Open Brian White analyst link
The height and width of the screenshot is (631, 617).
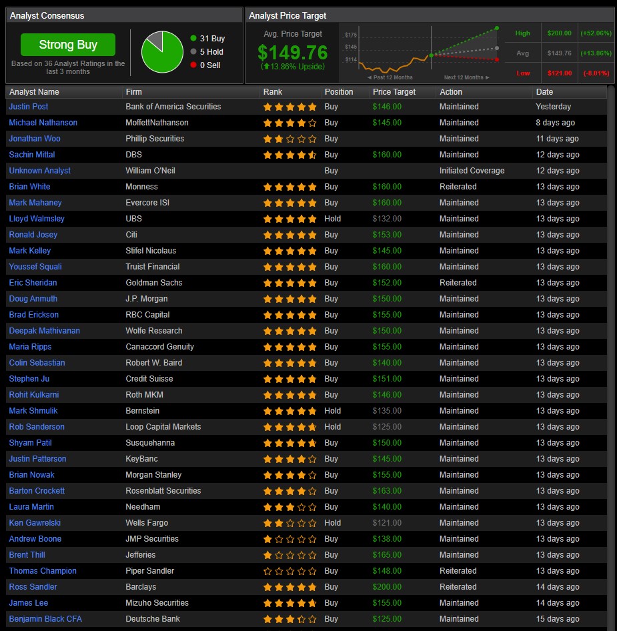click(x=30, y=187)
